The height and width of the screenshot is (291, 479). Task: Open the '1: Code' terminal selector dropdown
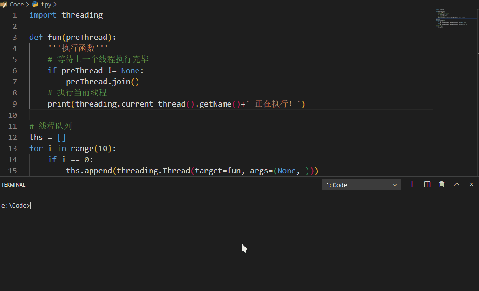coord(362,185)
